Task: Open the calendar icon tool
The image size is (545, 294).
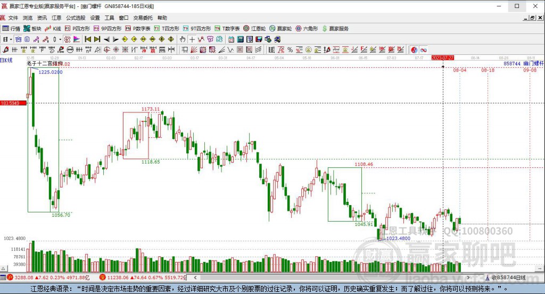Action: click(x=231, y=39)
